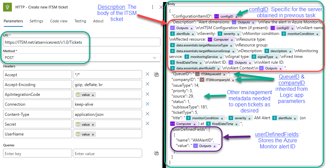The width and height of the screenshot is (328, 168).
Task: Close the HTTP action panel
Action: click(x=161, y=7)
